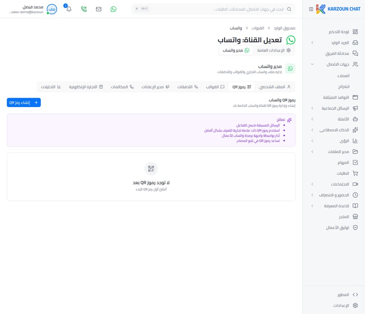Open notifications bell icon
Screen dimensions: 365x314
(x=69, y=9)
